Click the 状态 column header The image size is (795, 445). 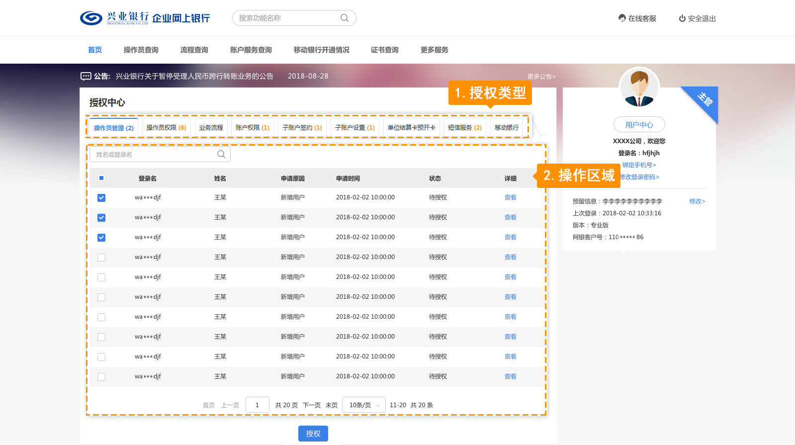pyautogui.click(x=435, y=178)
